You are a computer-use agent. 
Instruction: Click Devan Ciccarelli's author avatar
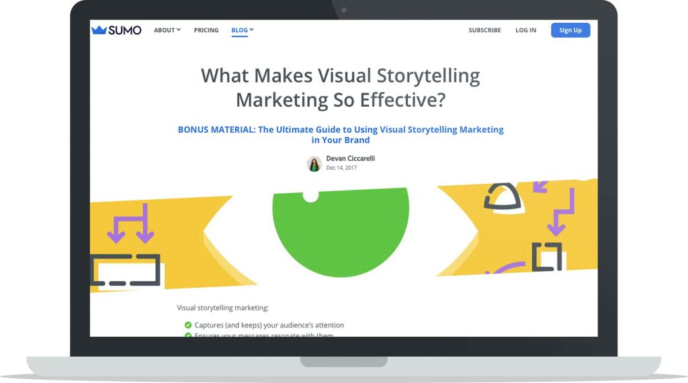pyautogui.click(x=314, y=164)
